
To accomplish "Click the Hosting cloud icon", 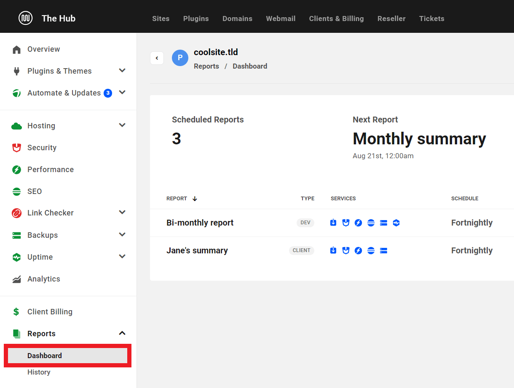I will (x=16, y=126).
